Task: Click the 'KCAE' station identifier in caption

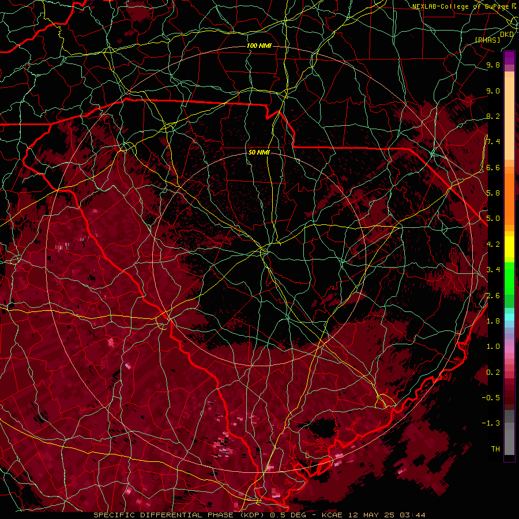Action: coord(333,515)
